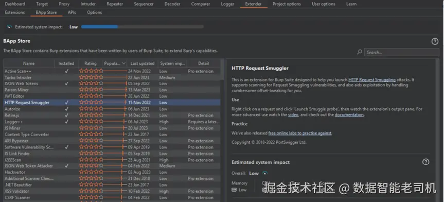Sort by Last updated column header
444x202 pixels.
(x=142, y=63)
